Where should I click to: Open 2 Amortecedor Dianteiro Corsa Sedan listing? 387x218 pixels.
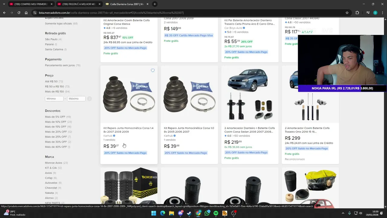(x=249, y=130)
